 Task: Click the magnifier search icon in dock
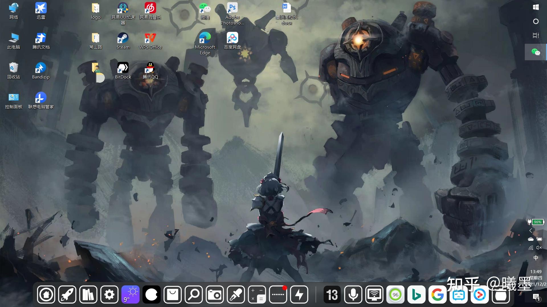pyautogui.click(x=194, y=294)
